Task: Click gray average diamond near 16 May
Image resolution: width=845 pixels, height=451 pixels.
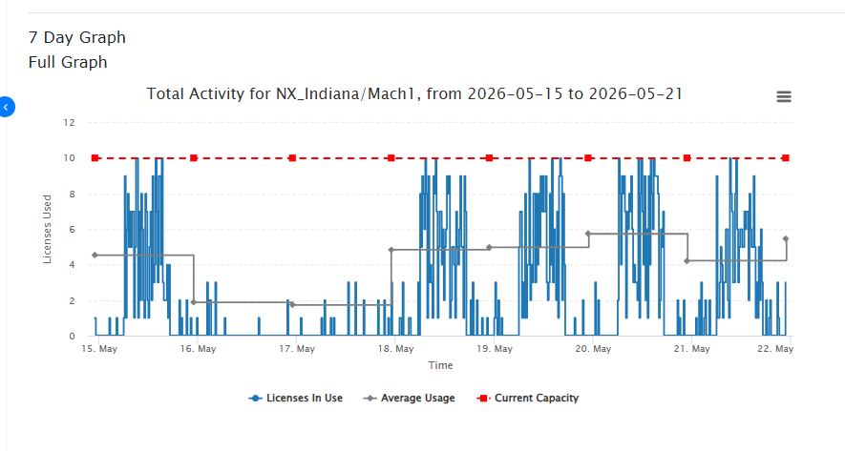Action: click(194, 302)
